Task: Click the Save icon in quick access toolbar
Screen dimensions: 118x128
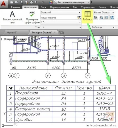Action: coord(21,2)
